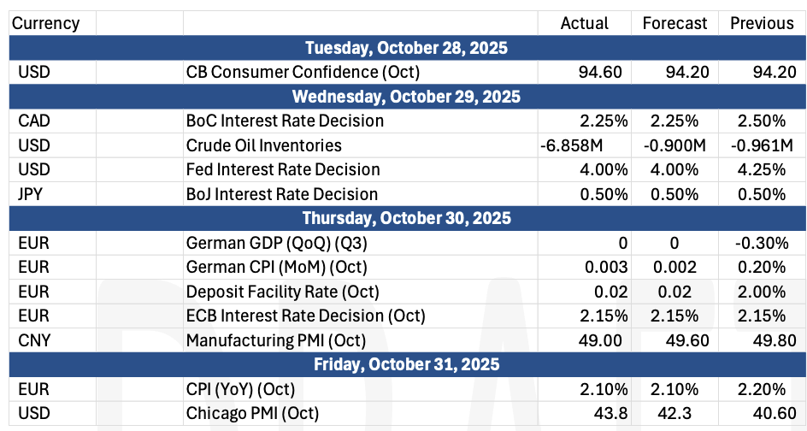Select the Fed Interest Rate Decision entry
This screenshot has height=431, width=807.
[x=283, y=169]
